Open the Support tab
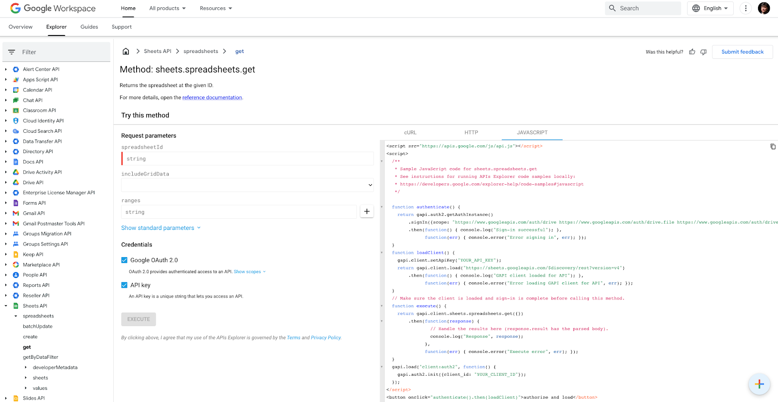Screen dimensions: 778x402 (122, 27)
